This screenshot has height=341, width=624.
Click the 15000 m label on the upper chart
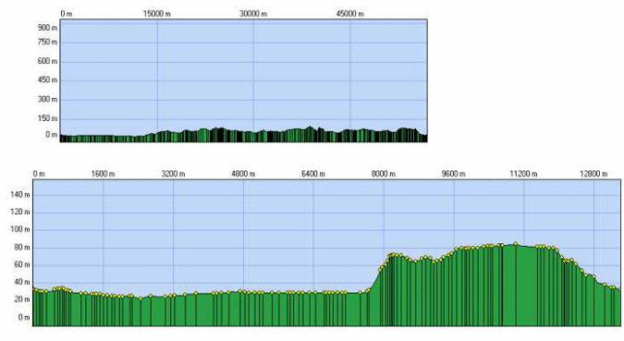point(157,14)
